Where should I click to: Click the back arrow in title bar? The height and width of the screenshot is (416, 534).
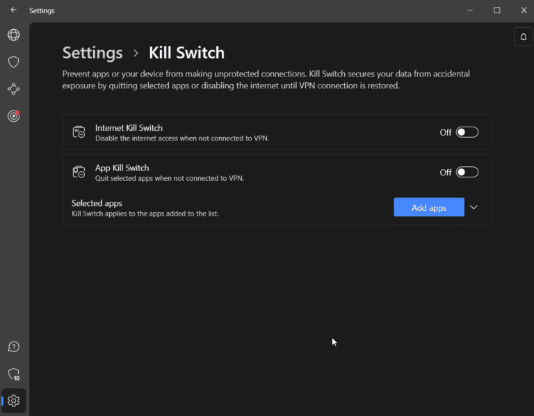coord(13,10)
